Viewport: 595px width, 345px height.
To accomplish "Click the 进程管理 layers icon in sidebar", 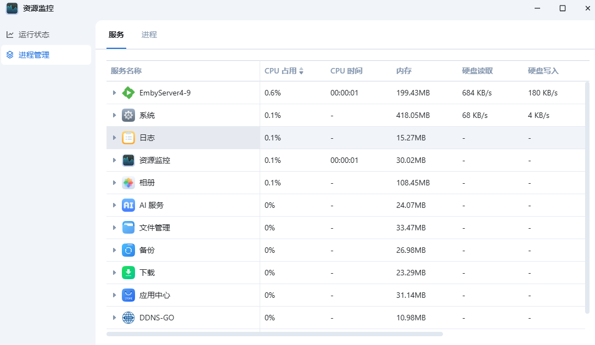I will pyautogui.click(x=10, y=55).
